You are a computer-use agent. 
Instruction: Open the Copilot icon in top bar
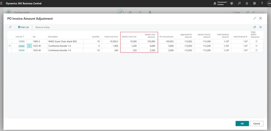232,3
